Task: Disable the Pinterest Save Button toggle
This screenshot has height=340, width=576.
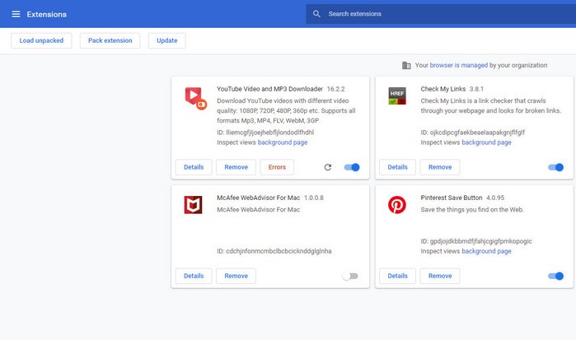Action: click(555, 276)
